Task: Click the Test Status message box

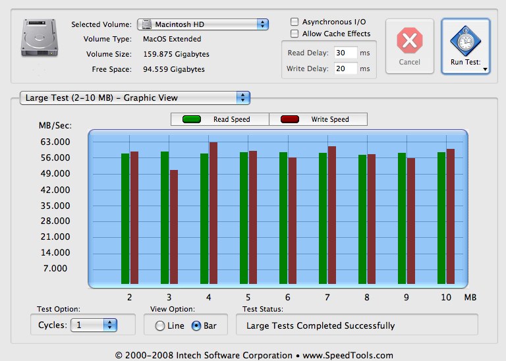Action: (357, 325)
